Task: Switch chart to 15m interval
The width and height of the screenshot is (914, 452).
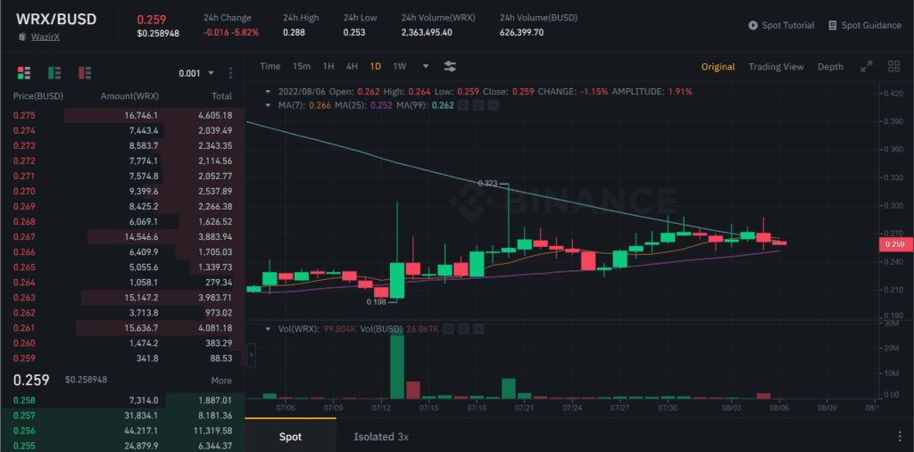Action: 302,66
